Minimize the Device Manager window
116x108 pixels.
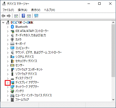point(89,4)
